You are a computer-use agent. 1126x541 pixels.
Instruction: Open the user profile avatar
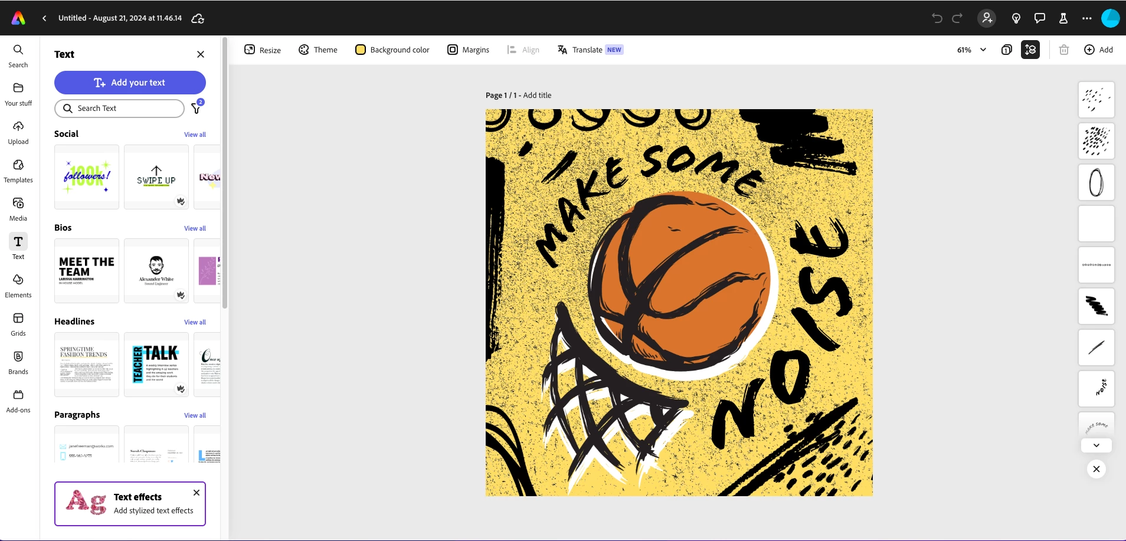[x=1111, y=18]
